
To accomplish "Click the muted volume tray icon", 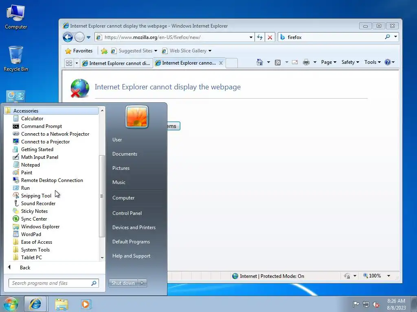I will pyautogui.click(x=376, y=304).
